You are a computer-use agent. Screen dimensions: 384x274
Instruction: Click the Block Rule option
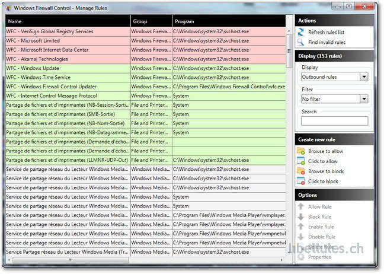point(319,217)
